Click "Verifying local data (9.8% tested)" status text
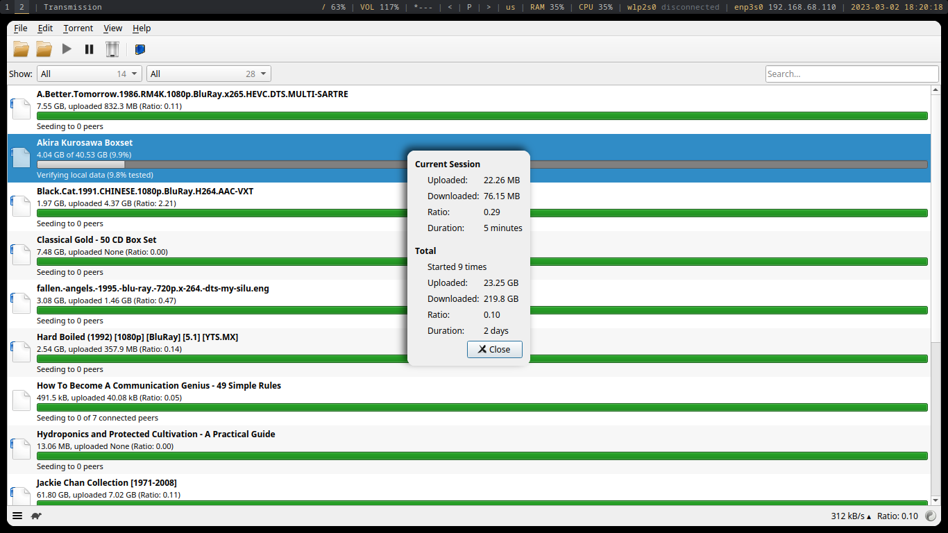948x533 pixels. 95,175
